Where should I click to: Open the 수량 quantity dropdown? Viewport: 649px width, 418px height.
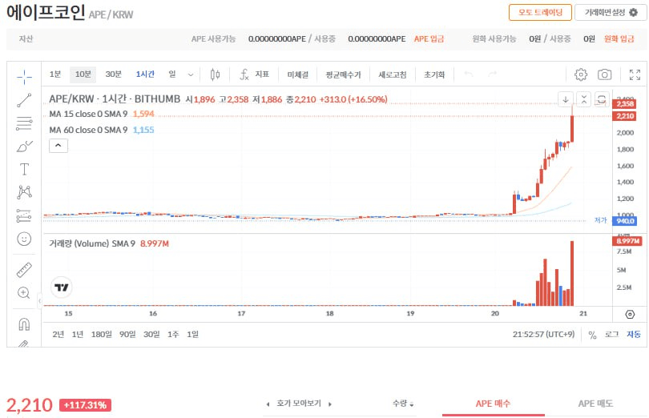pos(403,404)
